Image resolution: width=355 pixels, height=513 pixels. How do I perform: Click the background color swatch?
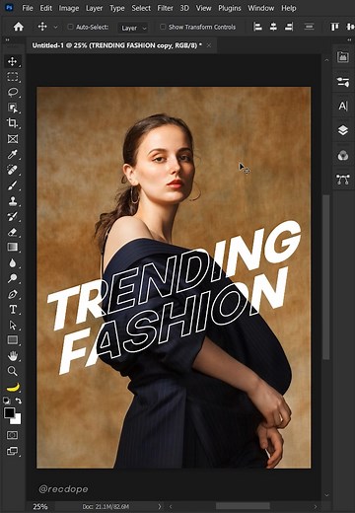tap(17, 420)
